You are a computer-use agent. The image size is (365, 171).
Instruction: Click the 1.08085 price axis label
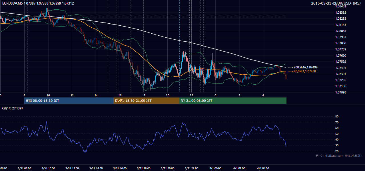pyautogui.click(x=341, y=31)
